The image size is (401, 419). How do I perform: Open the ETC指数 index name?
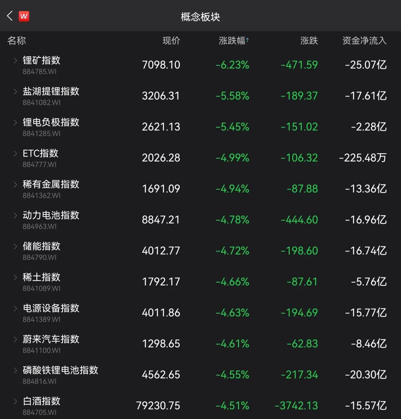tap(40, 153)
